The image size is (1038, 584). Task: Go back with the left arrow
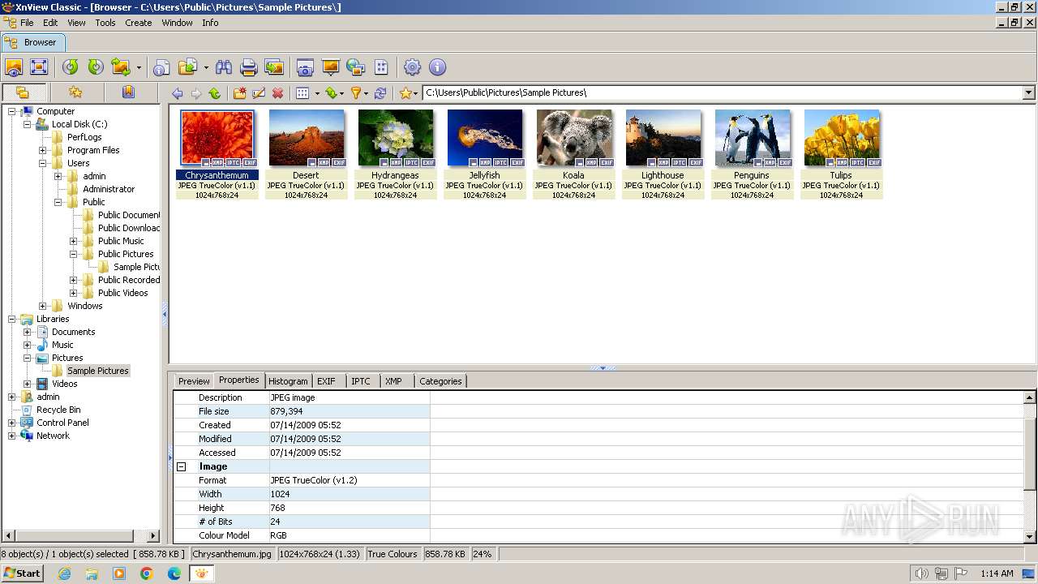tap(178, 93)
